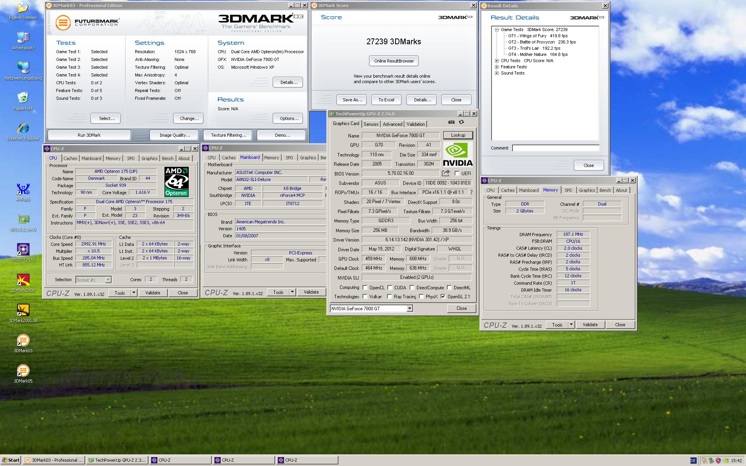Toggle the CUDA checkbox
Image resolution: width=746 pixels, height=466 pixels.
(x=389, y=288)
